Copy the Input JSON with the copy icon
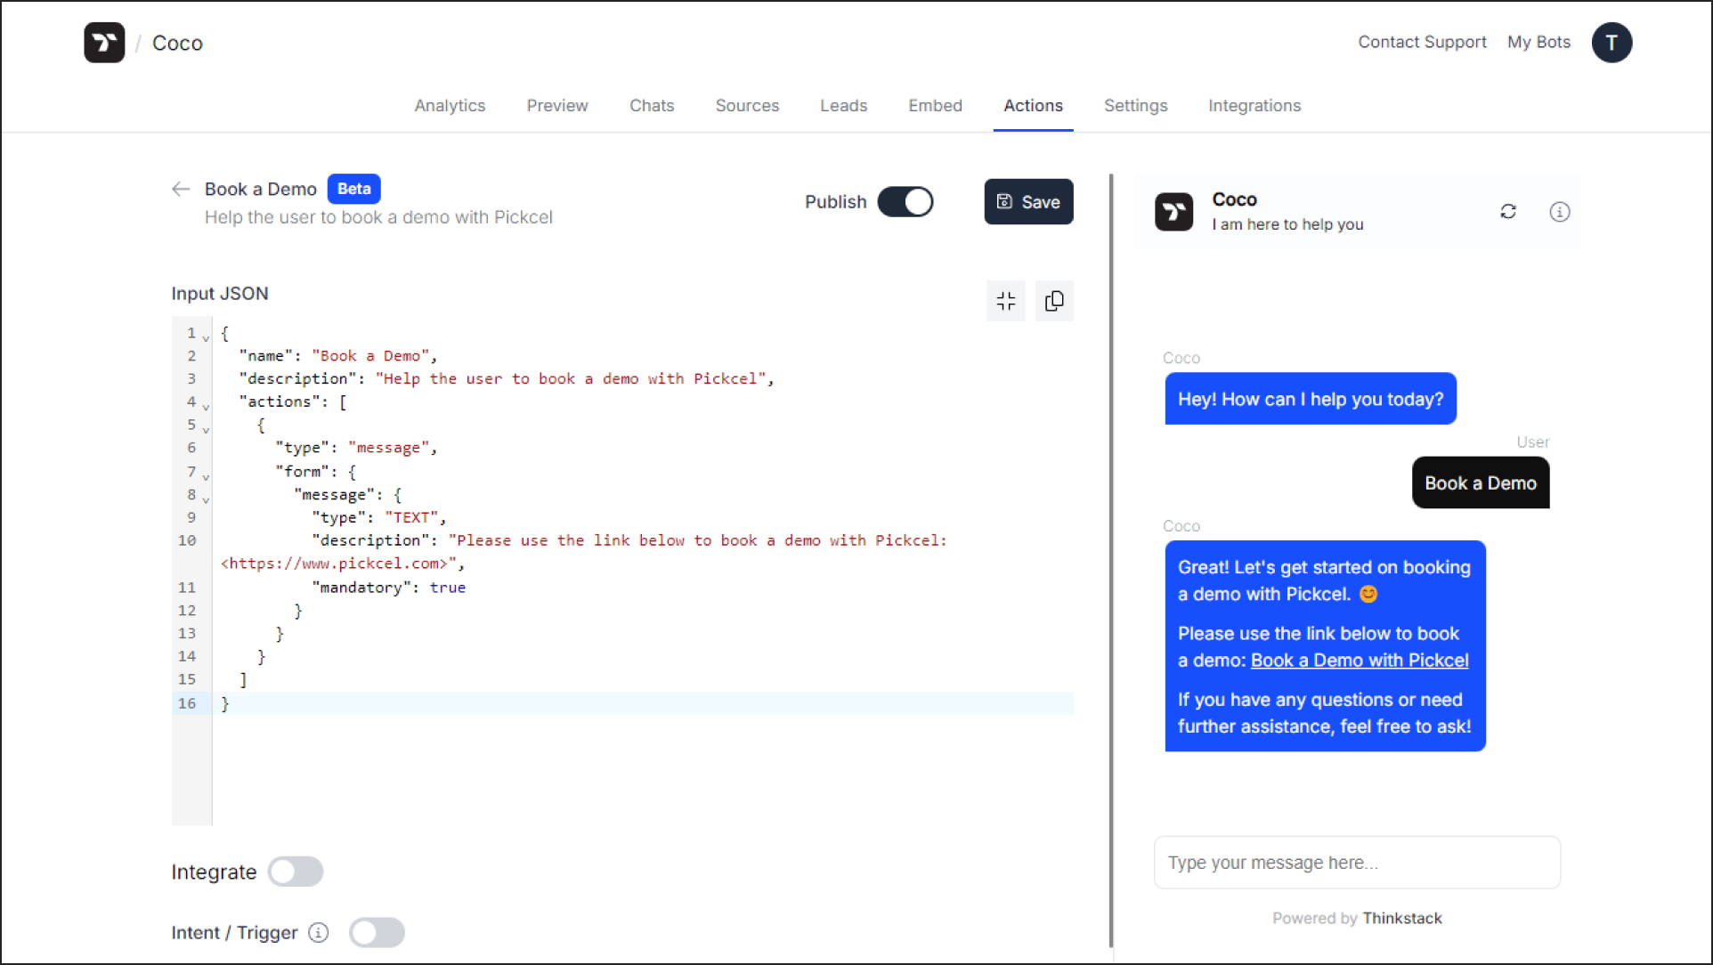This screenshot has height=965, width=1713. click(x=1054, y=301)
